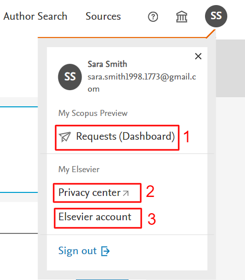Click the sara.smith1998 email address
Image resolution: width=245 pixels, height=280 pixels.
142,83
